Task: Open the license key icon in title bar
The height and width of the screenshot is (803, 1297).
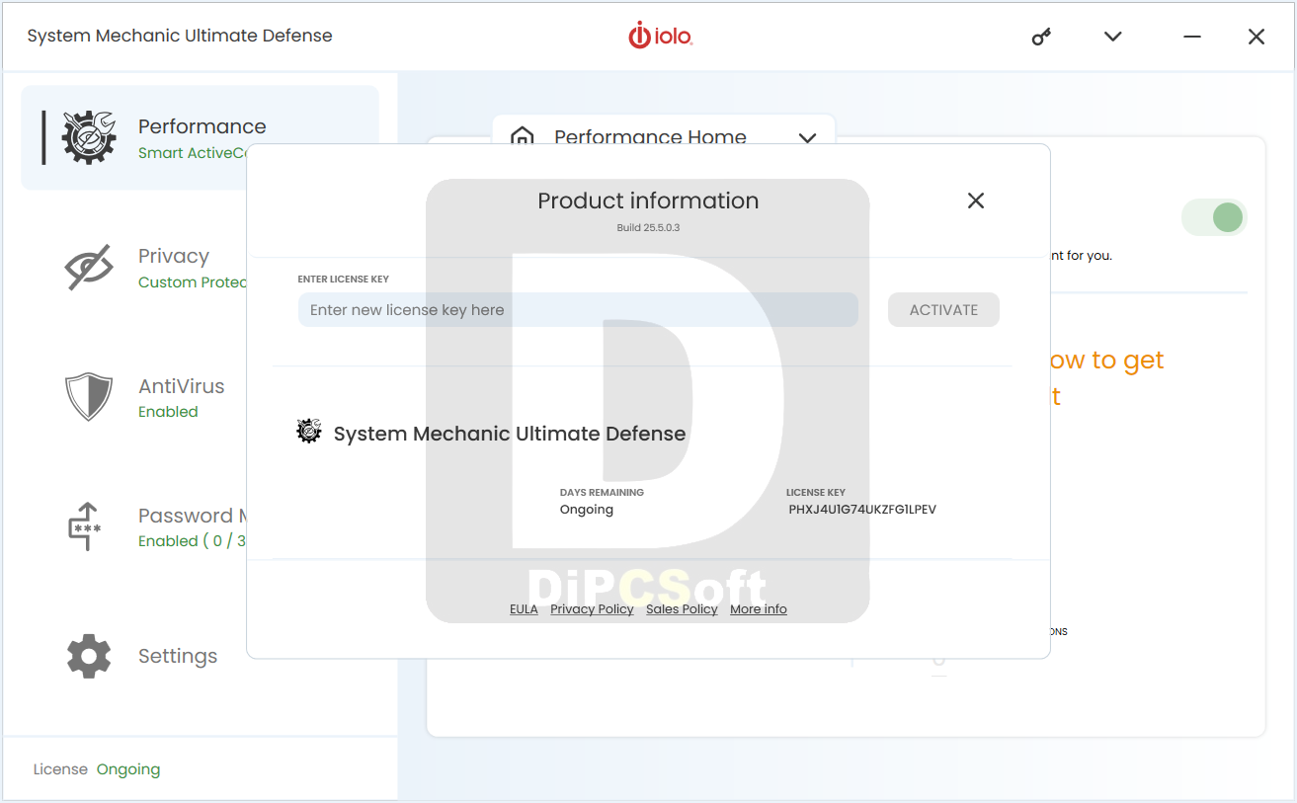Action: point(1041,37)
